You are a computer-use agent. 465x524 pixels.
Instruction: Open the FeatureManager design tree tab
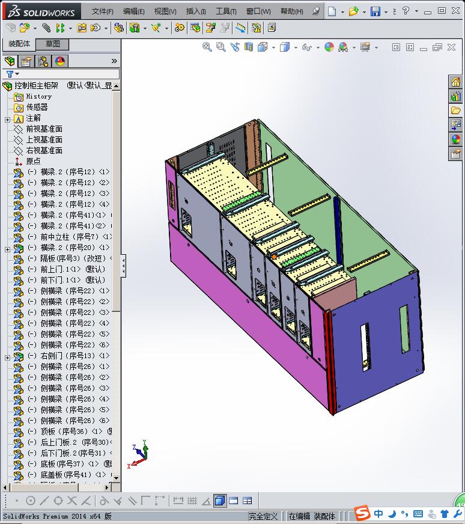click(10, 61)
